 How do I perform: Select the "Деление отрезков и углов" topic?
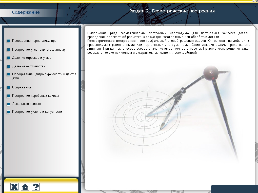coord(32,58)
